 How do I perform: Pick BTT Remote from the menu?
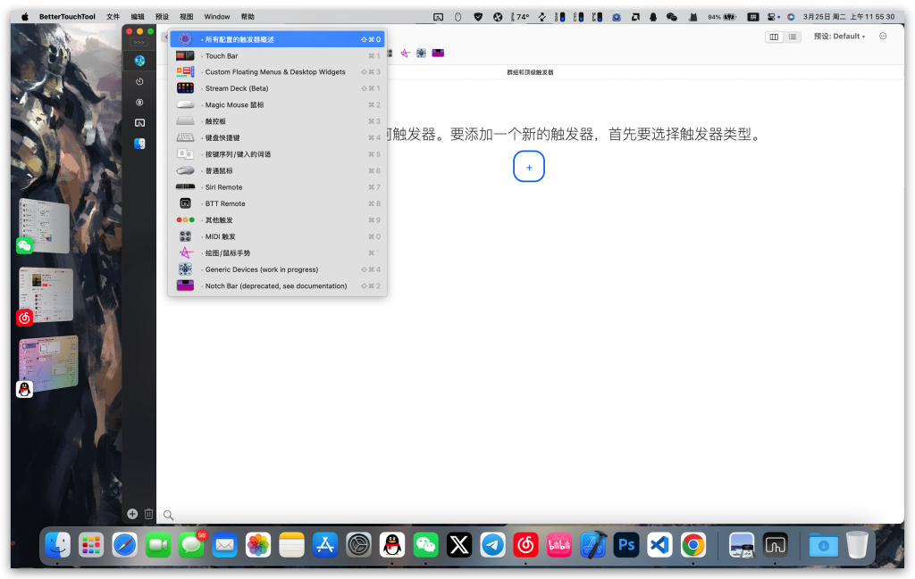click(x=277, y=204)
